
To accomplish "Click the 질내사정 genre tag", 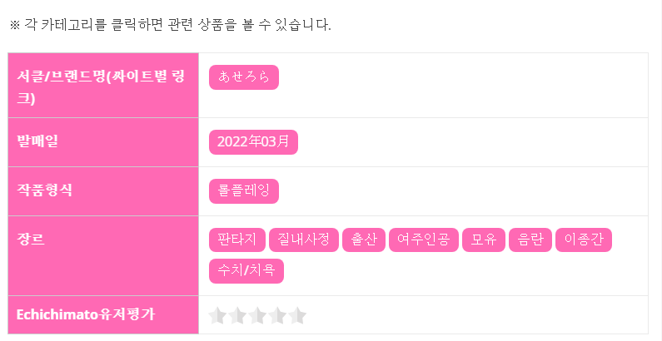I will 304,240.
